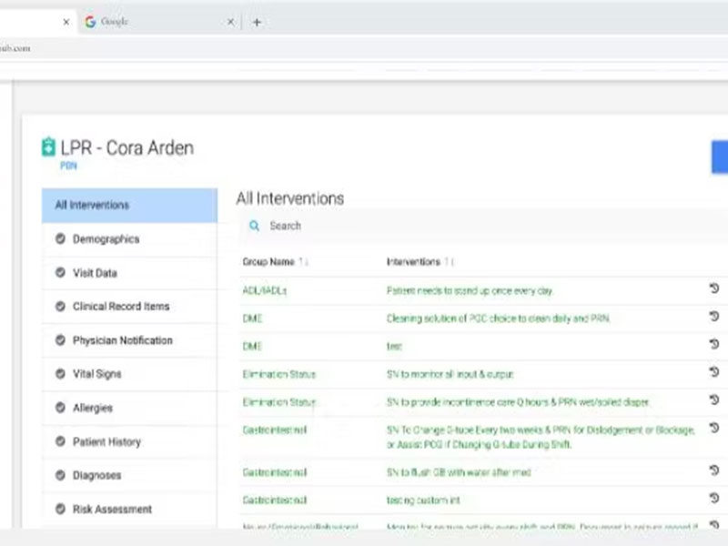Click history icon for flush GB with water row
The width and height of the screenshot is (728, 546).
point(713,470)
